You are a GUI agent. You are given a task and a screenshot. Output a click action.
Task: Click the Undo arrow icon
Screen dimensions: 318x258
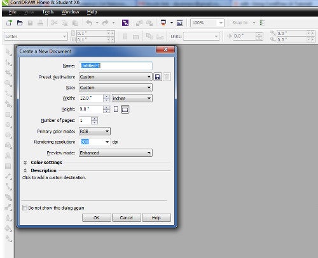pos(90,23)
